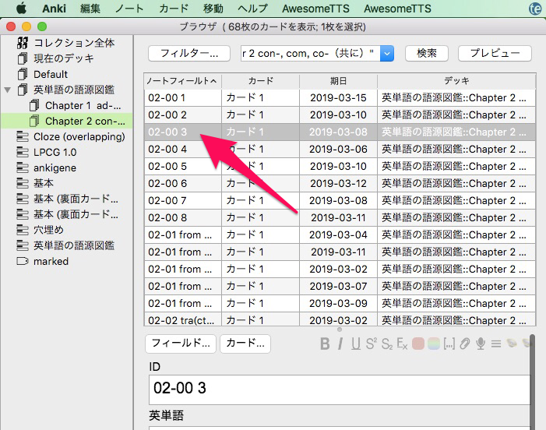Open the Anki application menu
546x430 pixels.
(54, 9)
